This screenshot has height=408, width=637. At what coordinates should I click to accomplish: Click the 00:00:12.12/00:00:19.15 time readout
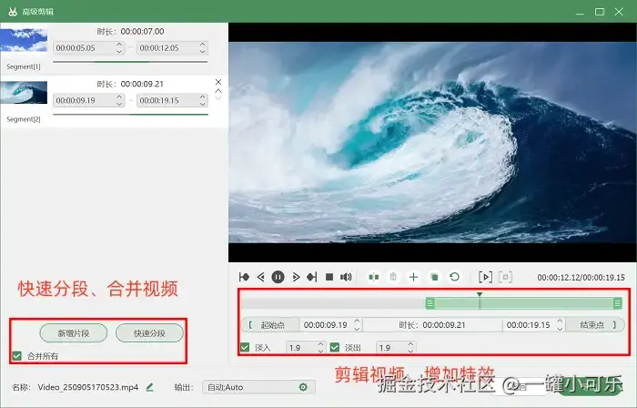(x=581, y=278)
